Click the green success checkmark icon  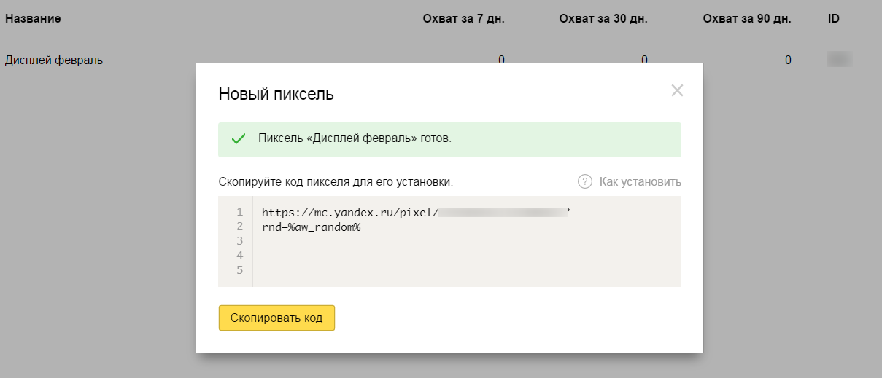(x=238, y=139)
